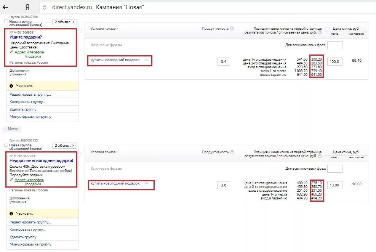
Task: Click the 'Для всех ключевых фраз' field in group 3035027858 table
Action: (x=335, y=45)
